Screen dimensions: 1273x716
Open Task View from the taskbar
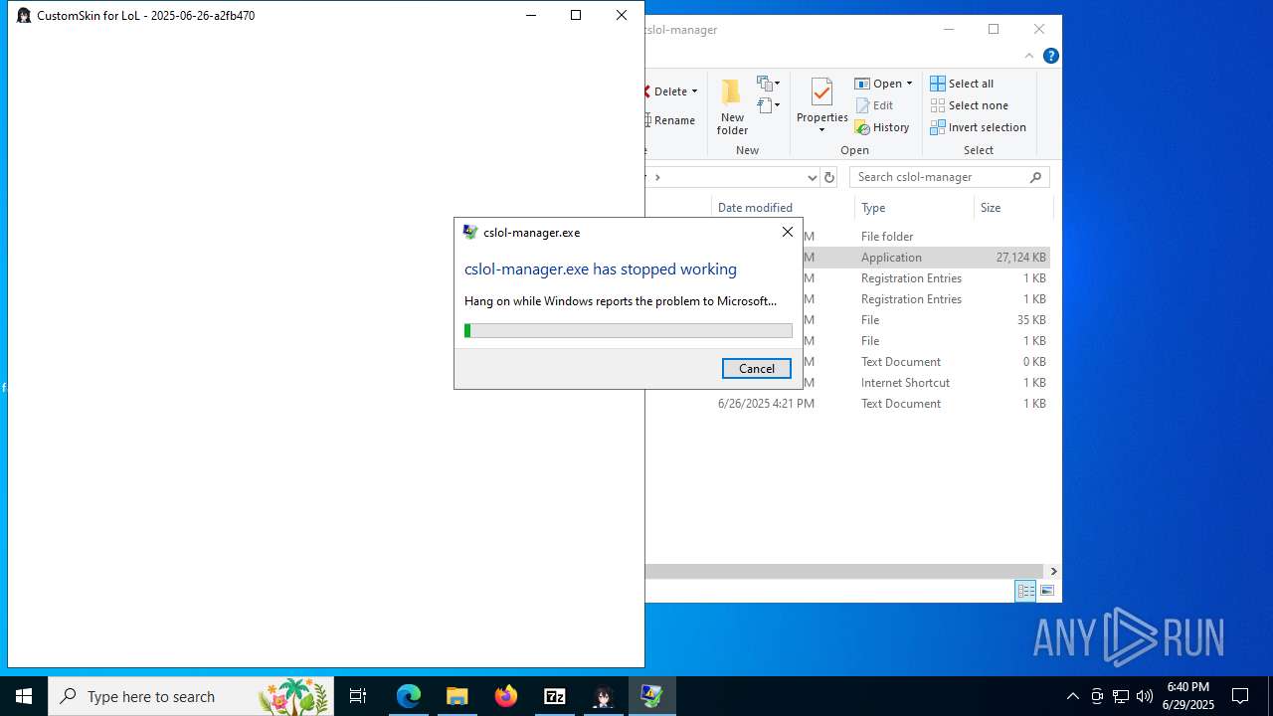[x=358, y=696]
